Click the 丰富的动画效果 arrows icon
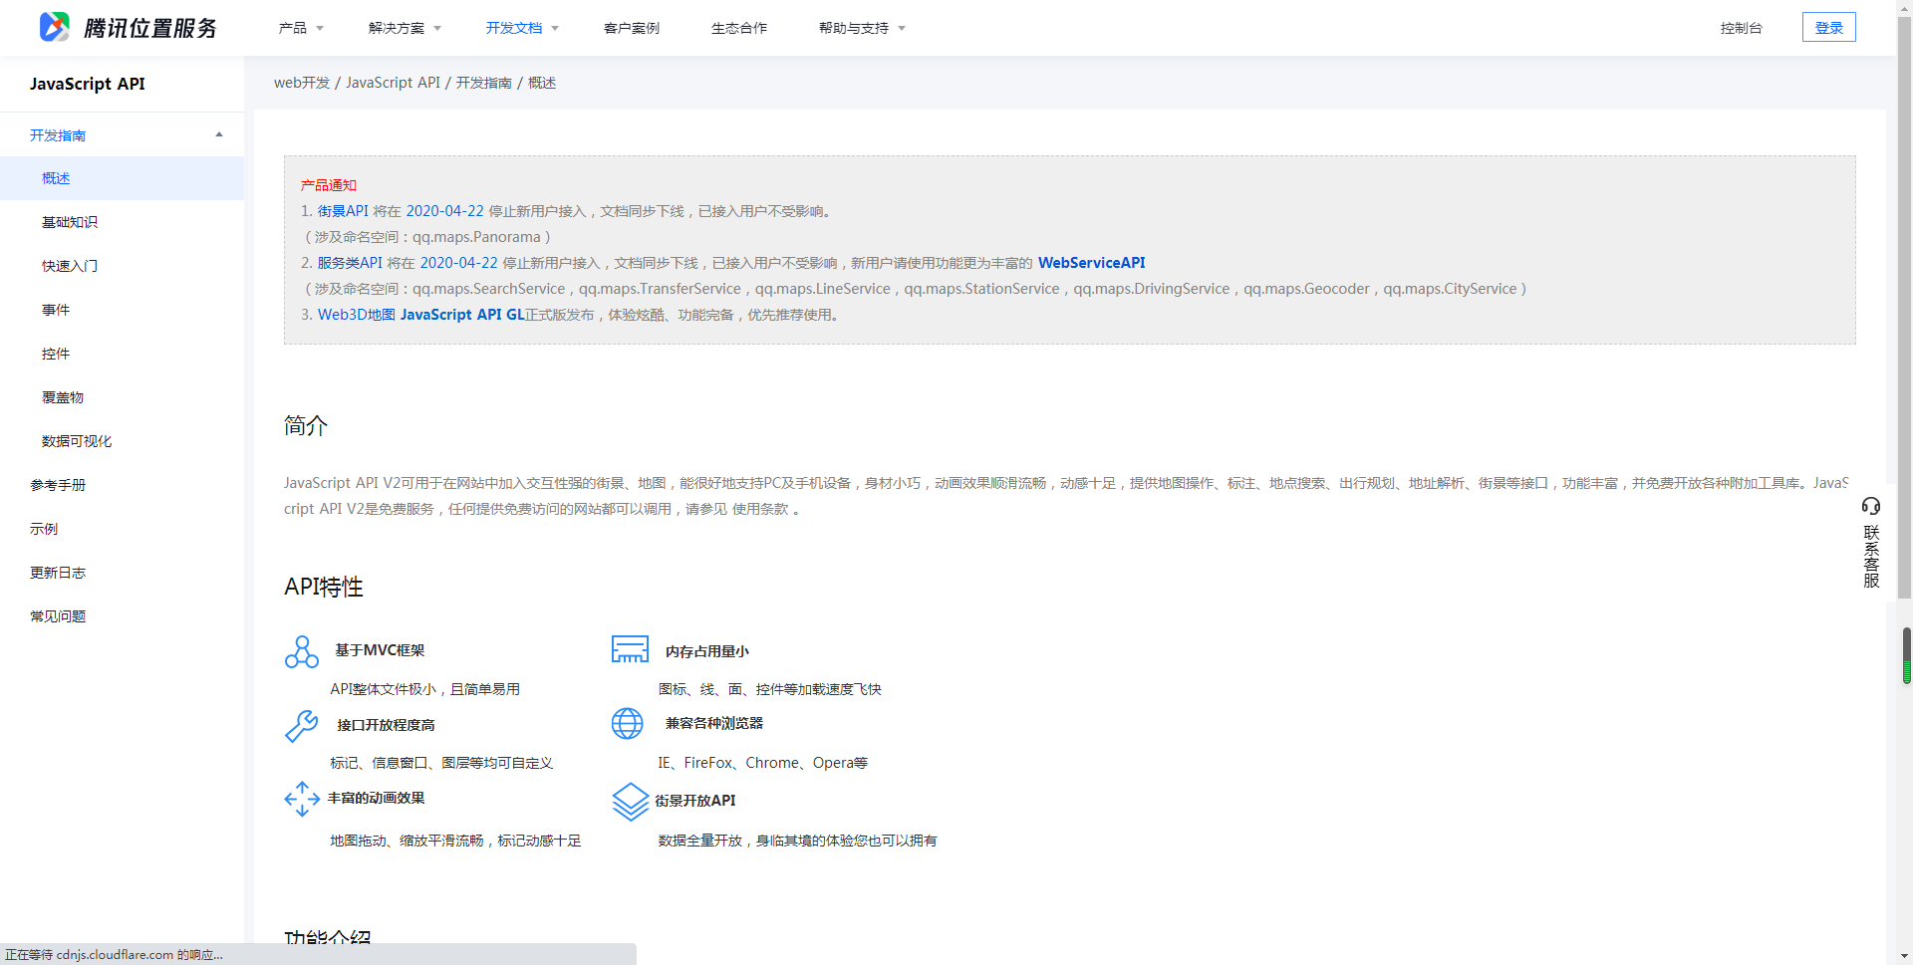This screenshot has width=1913, height=965. [302, 799]
